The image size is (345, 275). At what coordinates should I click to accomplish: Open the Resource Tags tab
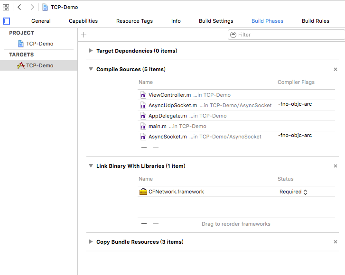[134, 21]
